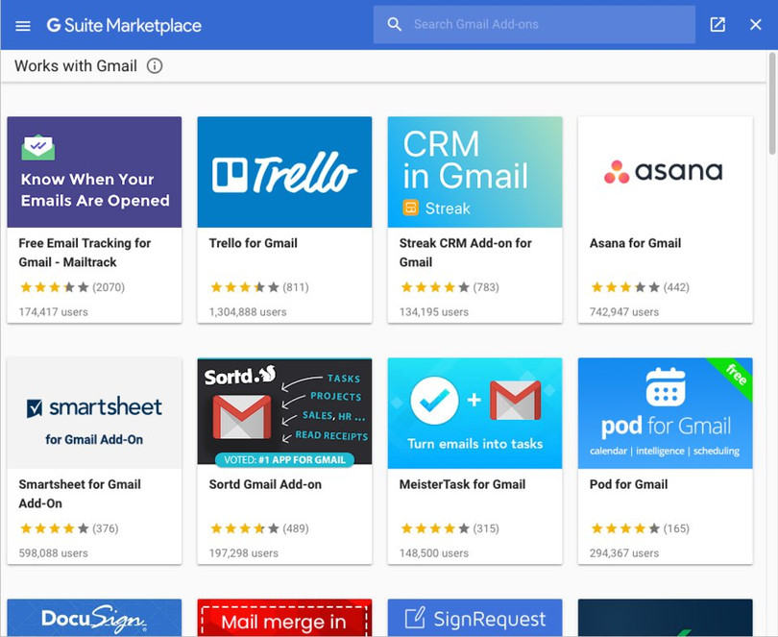Viewport: 778px width, 637px height.
Task: Click 'Asana for Gmail' title
Action: [x=635, y=243]
